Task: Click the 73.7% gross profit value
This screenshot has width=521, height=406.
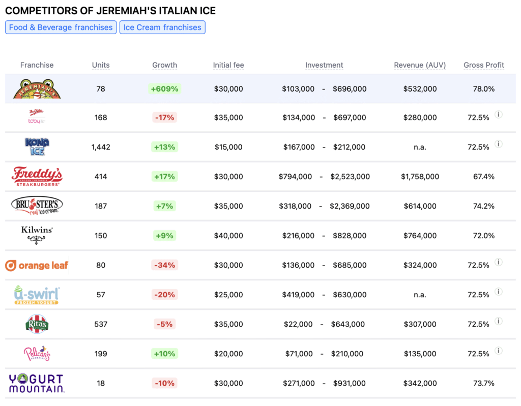Action: point(484,383)
